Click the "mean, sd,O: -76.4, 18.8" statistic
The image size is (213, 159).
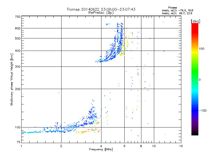177,10
